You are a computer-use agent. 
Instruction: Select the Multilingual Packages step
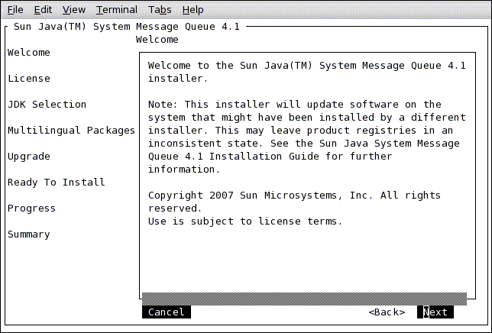(71, 131)
